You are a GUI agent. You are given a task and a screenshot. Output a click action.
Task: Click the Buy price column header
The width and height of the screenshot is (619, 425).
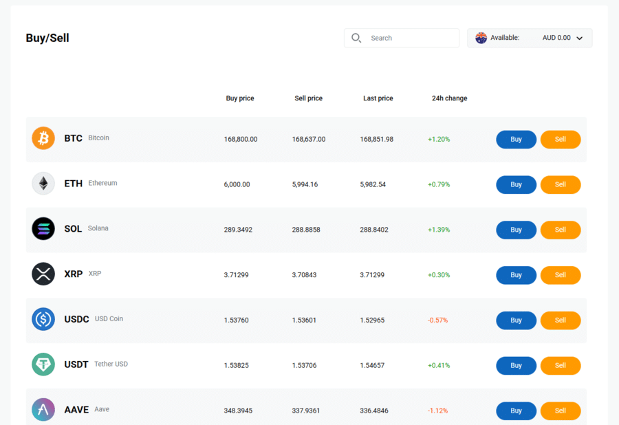(x=240, y=98)
